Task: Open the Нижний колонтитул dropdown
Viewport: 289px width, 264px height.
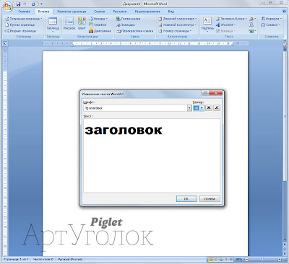Action: tap(177, 25)
